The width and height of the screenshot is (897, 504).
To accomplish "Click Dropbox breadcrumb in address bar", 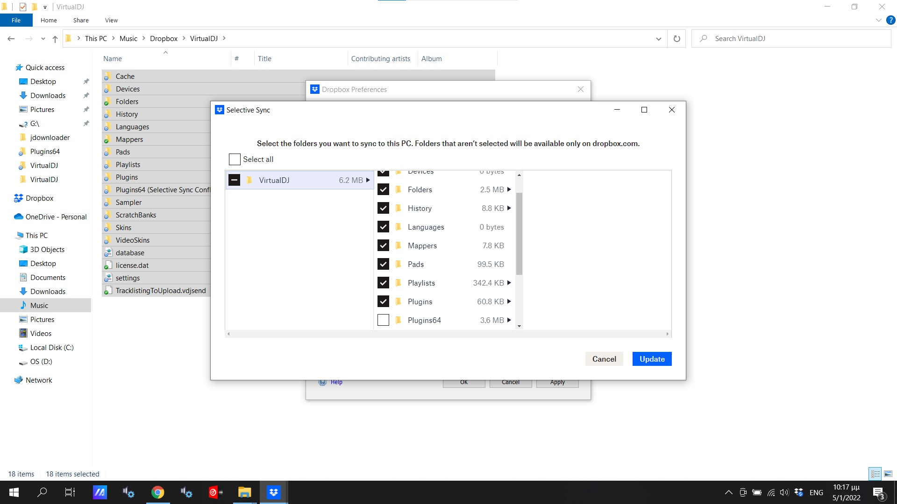I will coord(164,39).
